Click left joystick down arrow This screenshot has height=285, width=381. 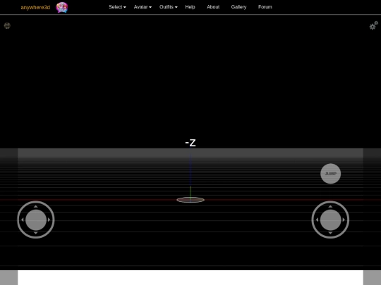[x=36, y=233]
